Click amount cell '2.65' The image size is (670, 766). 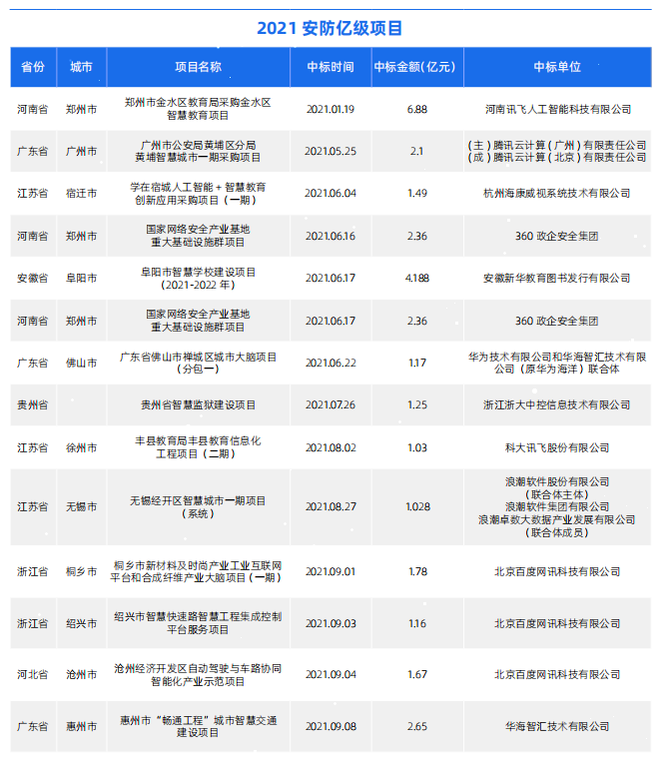[x=417, y=727]
